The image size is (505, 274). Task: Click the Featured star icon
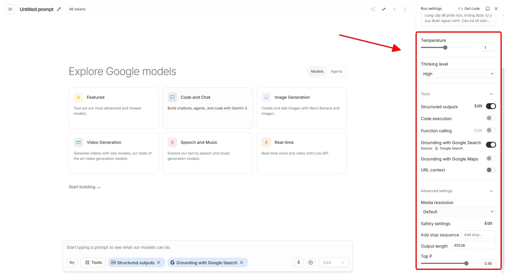[78, 97]
